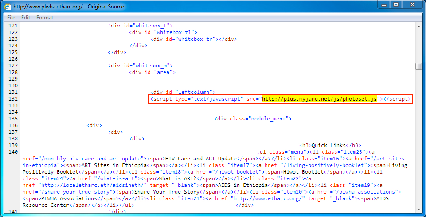Screen dimensions: 426x217
Task: Click the Quick Links h3 tag text
Action: coord(331,145)
